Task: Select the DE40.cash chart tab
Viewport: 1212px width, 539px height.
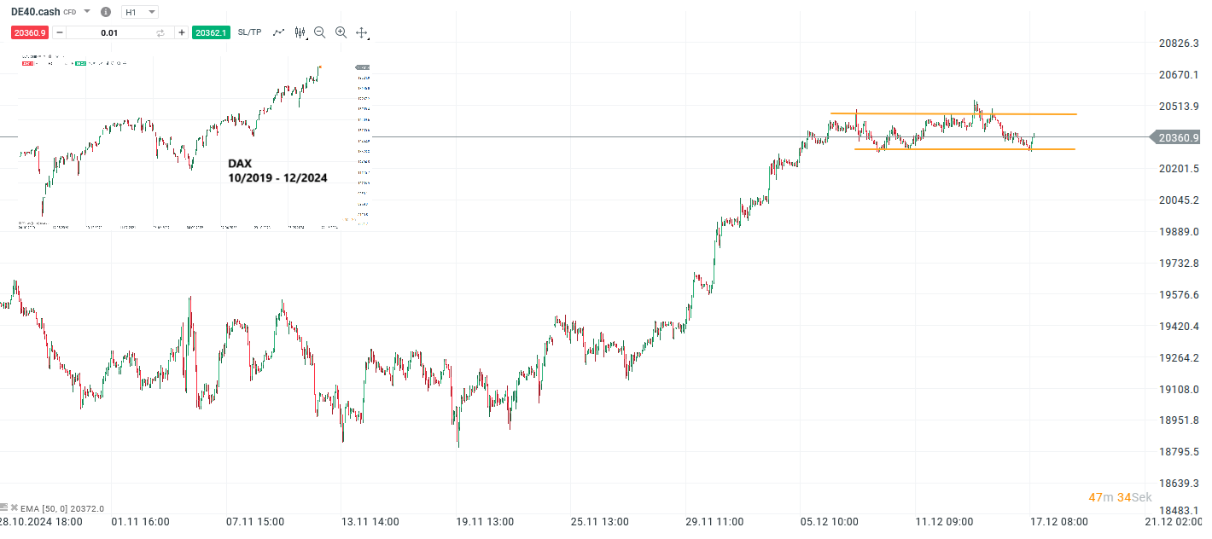Action: tap(36, 12)
